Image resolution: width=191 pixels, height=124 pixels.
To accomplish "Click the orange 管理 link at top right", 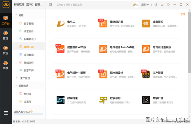I will (x=183, y=14).
